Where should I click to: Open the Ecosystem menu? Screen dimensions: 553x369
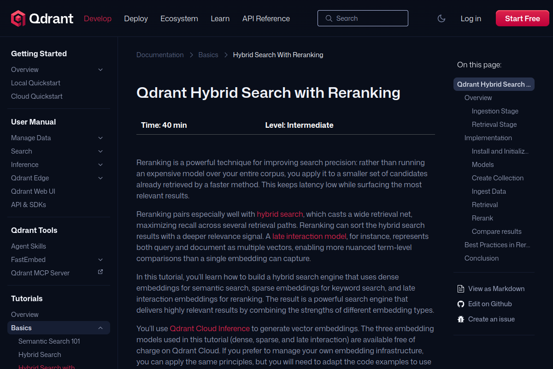pos(179,18)
